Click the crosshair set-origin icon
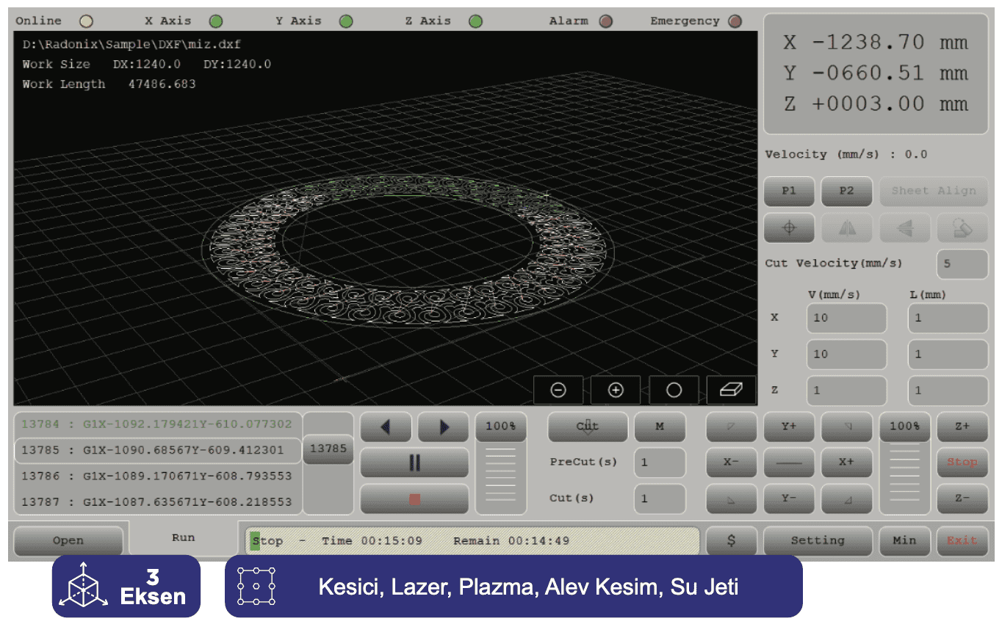This screenshot has width=1002, height=624. (789, 228)
